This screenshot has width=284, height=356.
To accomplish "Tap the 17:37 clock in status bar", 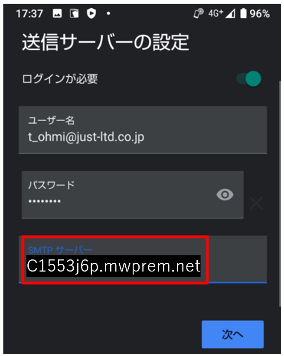I will pyautogui.click(x=29, y=13).
